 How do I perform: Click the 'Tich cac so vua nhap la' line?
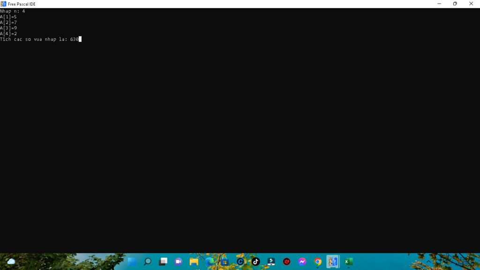click(x=39, y=39)
